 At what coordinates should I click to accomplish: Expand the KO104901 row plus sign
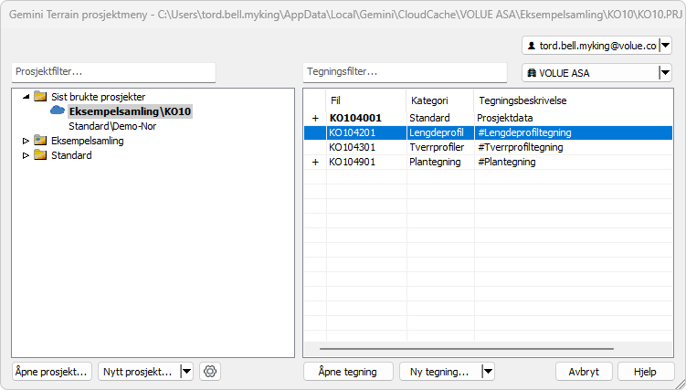(x=315, y=162)
